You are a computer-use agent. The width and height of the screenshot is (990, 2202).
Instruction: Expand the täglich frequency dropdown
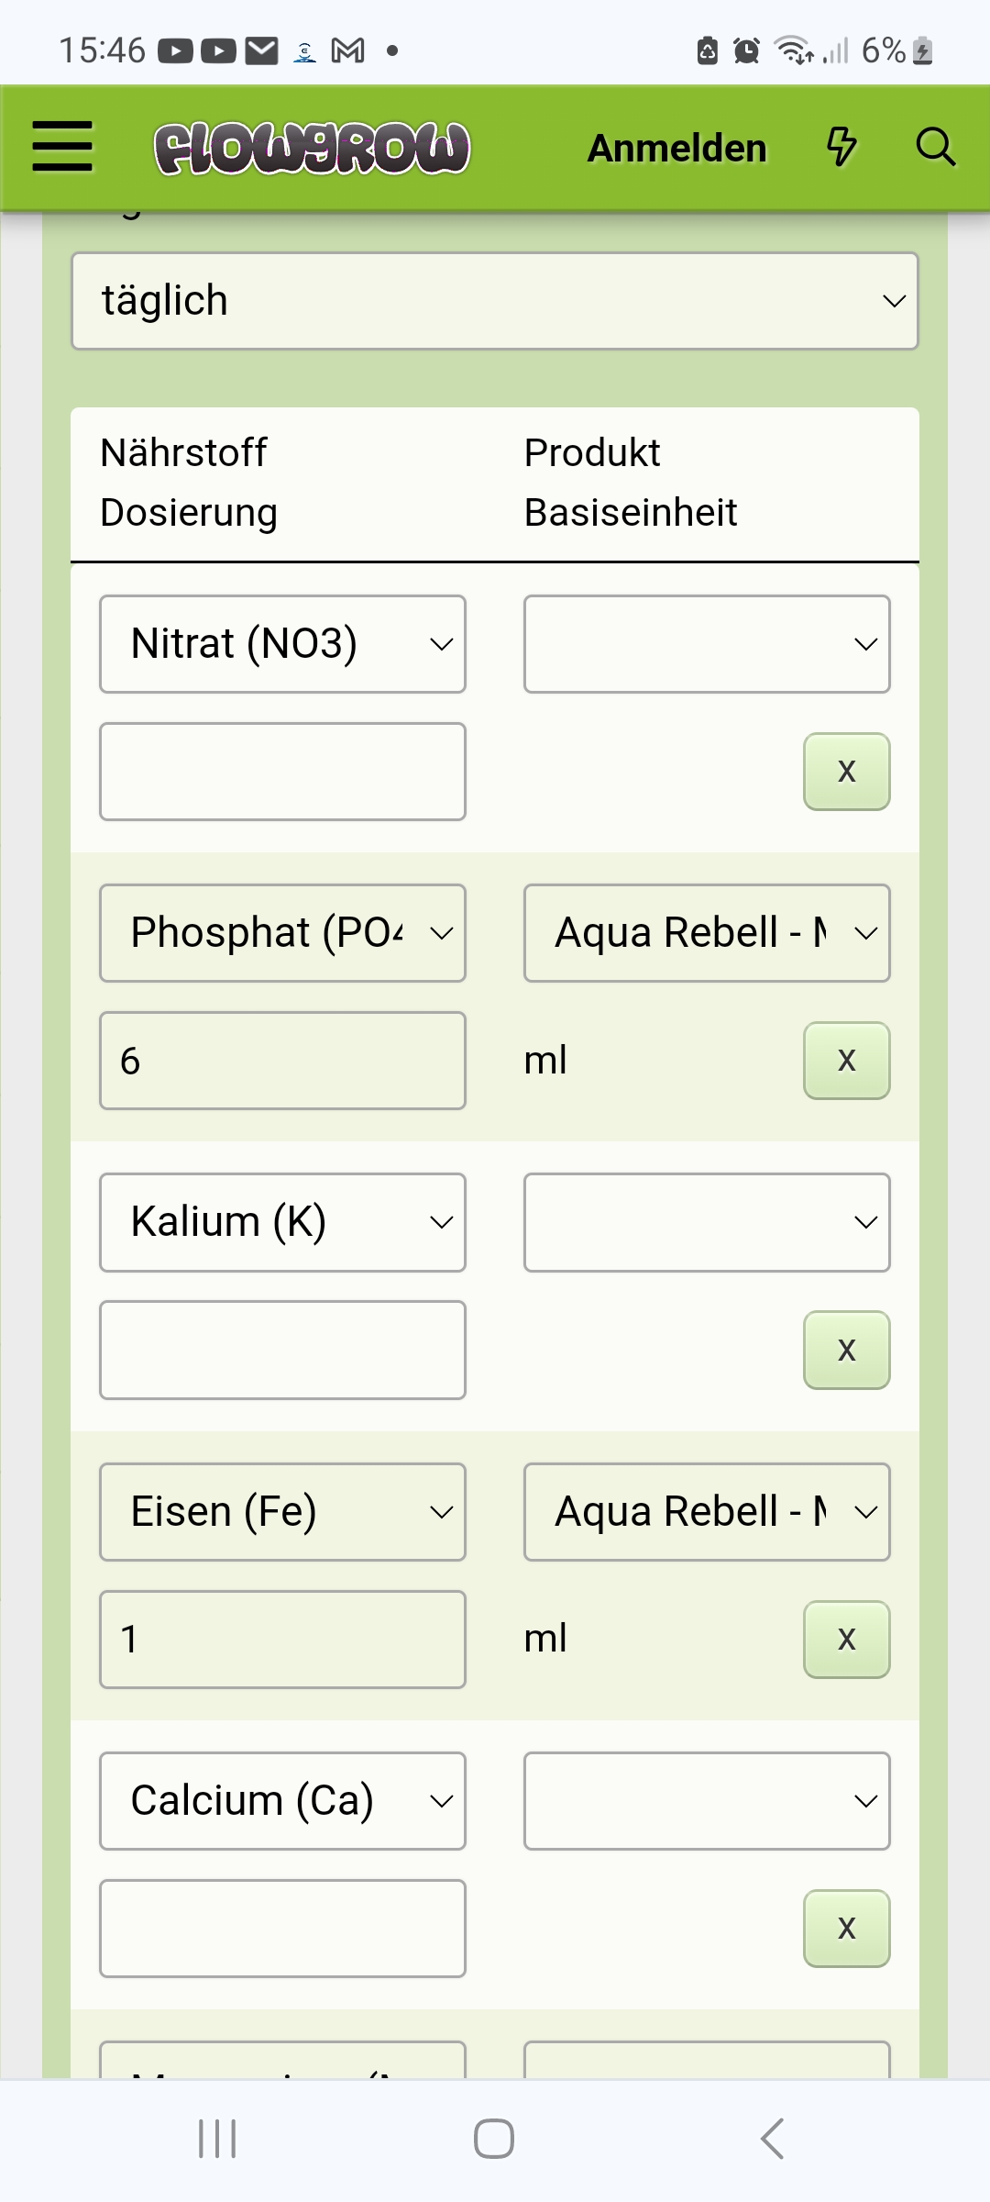point(495,301)
